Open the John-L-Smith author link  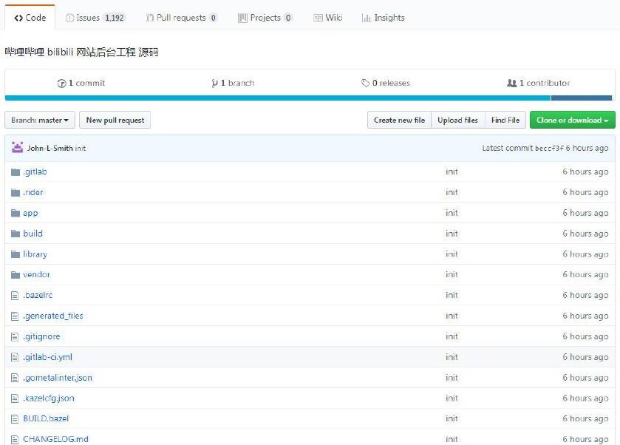(x=50, y=148)
